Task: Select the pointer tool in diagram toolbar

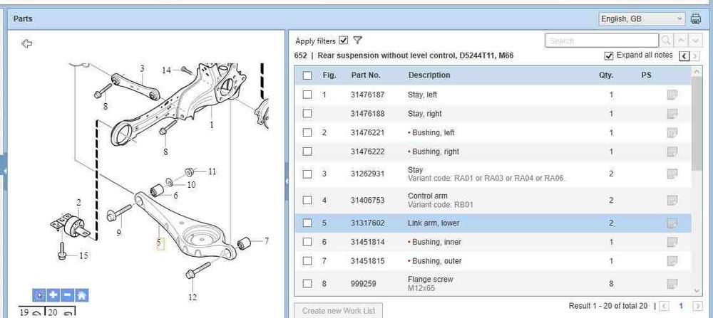Action: pos(39,295)
